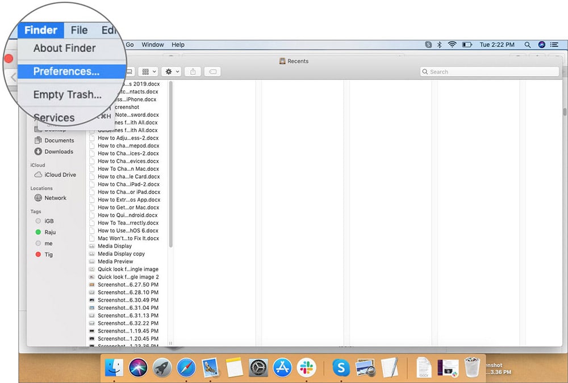
Task: Select the iGB tag in the sidebar
Action: 48,221
